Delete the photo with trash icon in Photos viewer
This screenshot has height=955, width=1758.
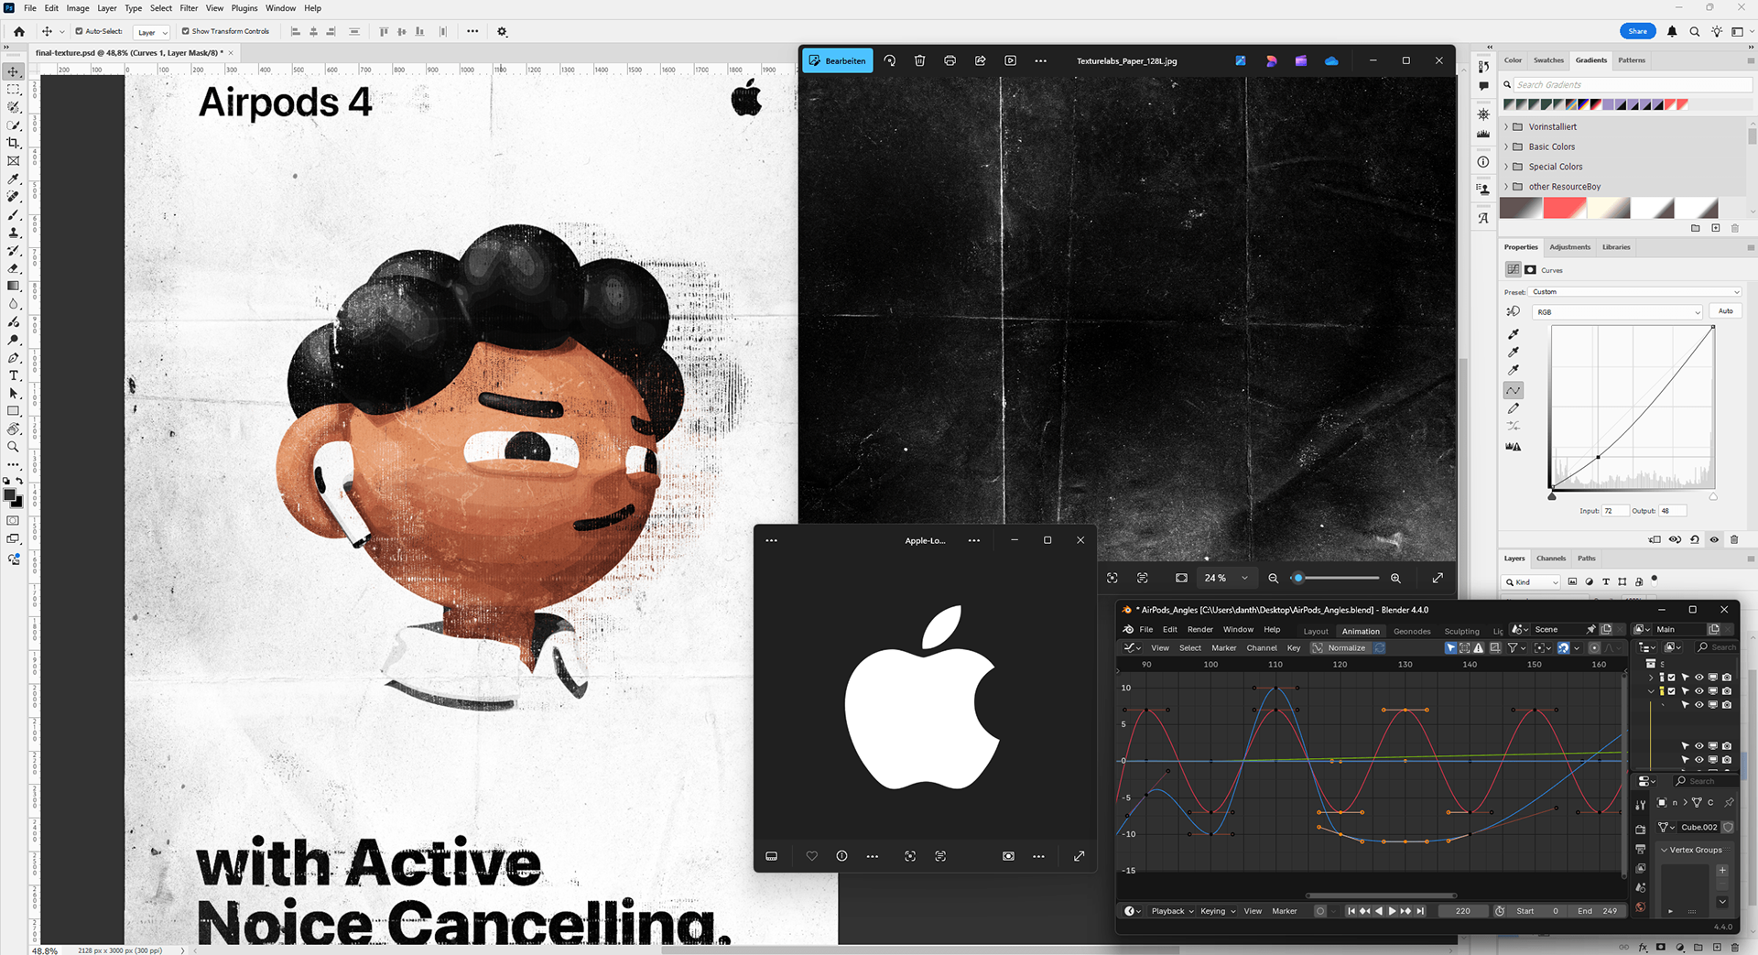[x=919, y=60]
